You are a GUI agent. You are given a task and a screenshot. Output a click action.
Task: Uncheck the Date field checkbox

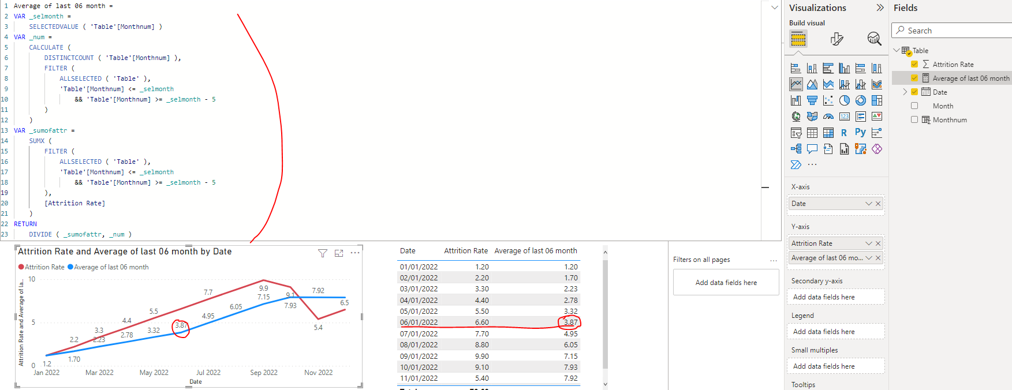(914, 92)
